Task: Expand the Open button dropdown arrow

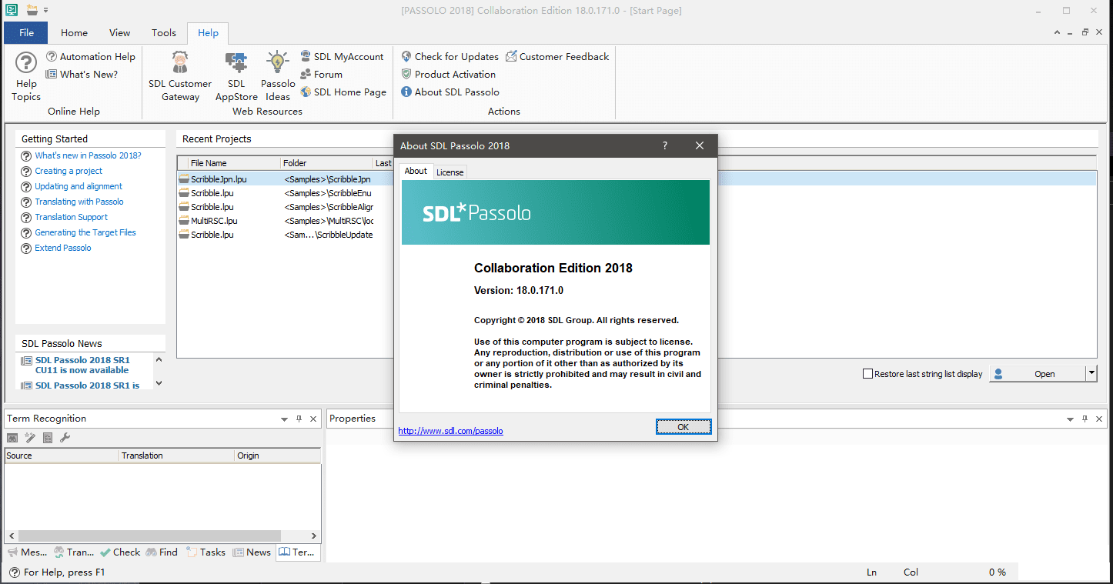Action: tap(1091, 373)
